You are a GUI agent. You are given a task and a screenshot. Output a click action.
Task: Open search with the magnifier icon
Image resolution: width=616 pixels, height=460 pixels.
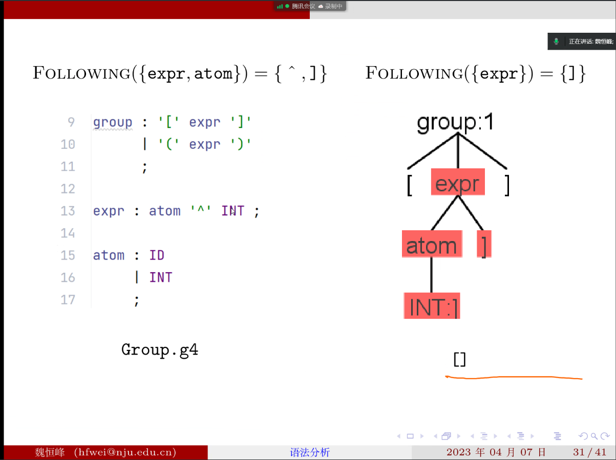tap(595, 436)
